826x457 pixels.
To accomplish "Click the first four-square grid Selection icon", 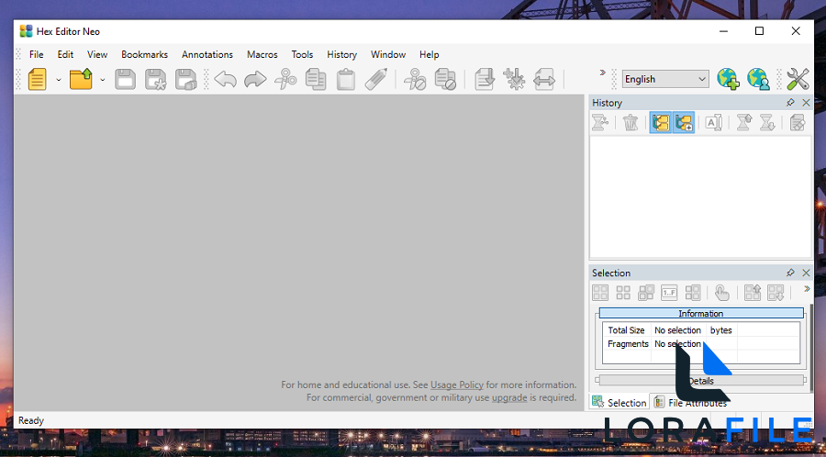I will pos(600,293).
